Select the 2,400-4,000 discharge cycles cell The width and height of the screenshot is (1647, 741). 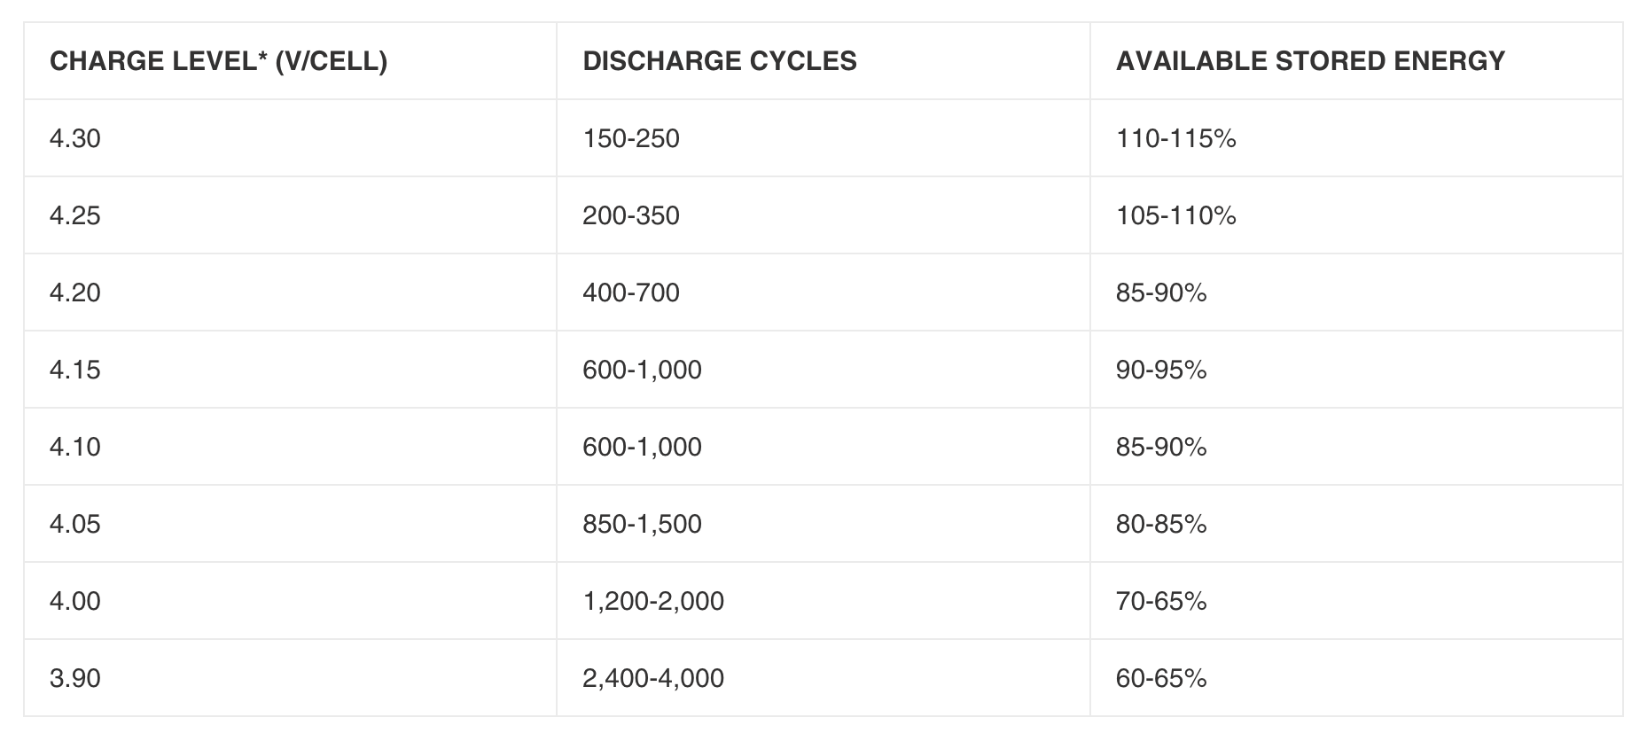823,678
